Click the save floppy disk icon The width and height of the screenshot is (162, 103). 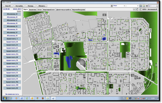[140, 6]
